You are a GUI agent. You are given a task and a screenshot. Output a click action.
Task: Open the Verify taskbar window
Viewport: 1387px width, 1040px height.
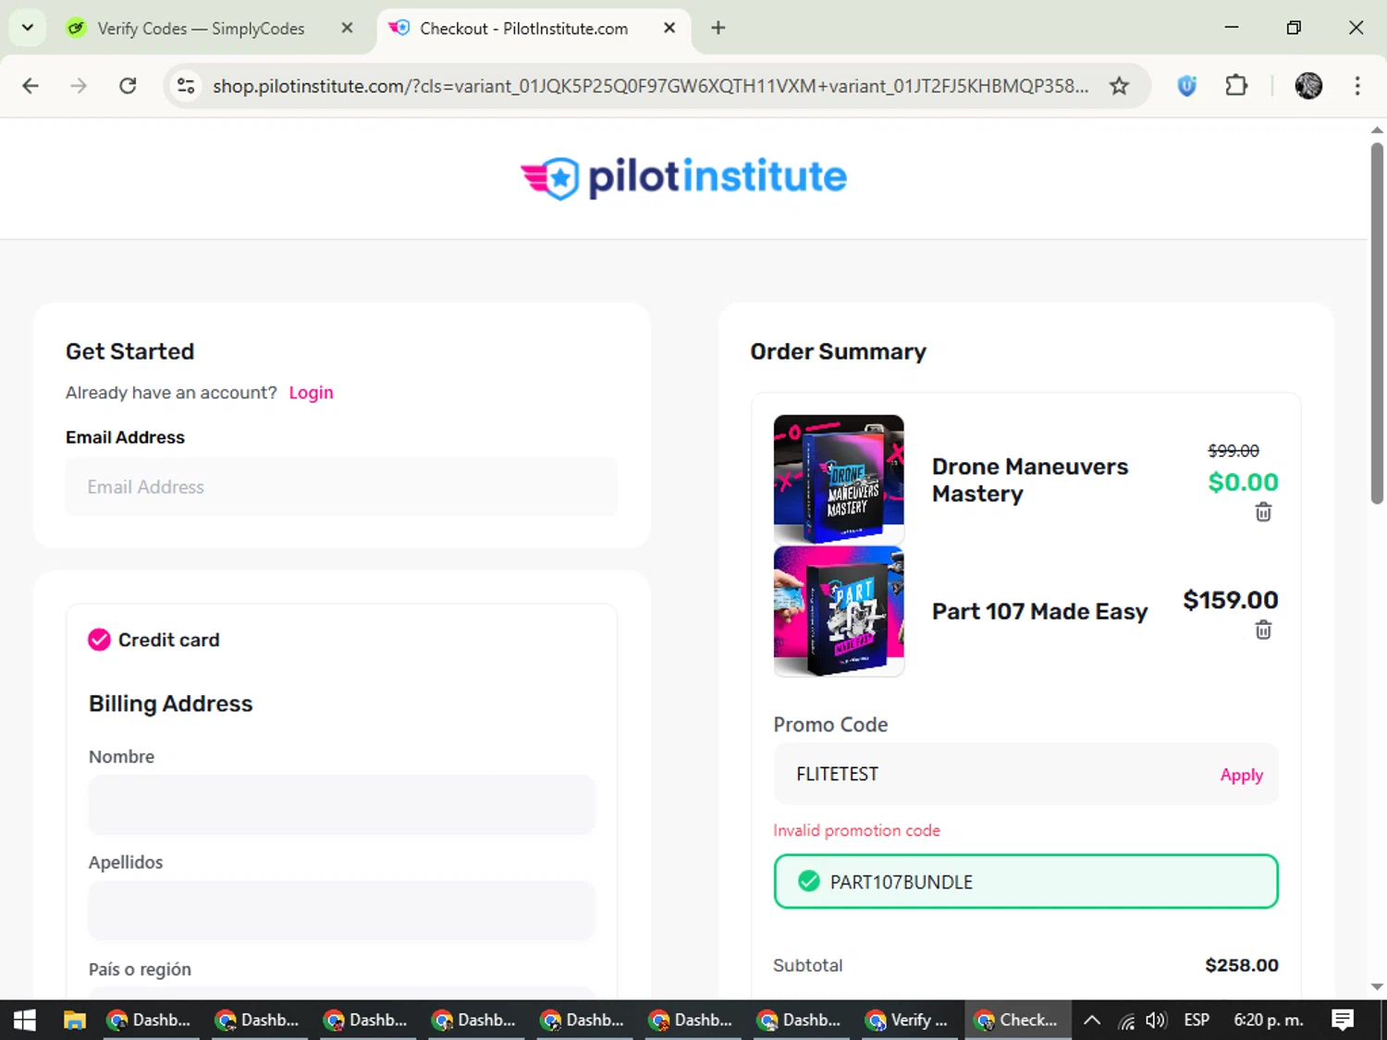click(x=910, y=1020)
